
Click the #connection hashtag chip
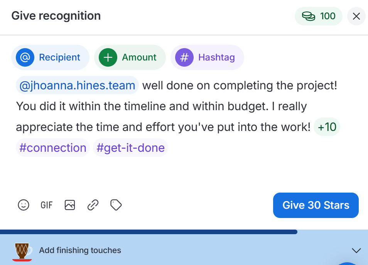[x=53, y=148]
